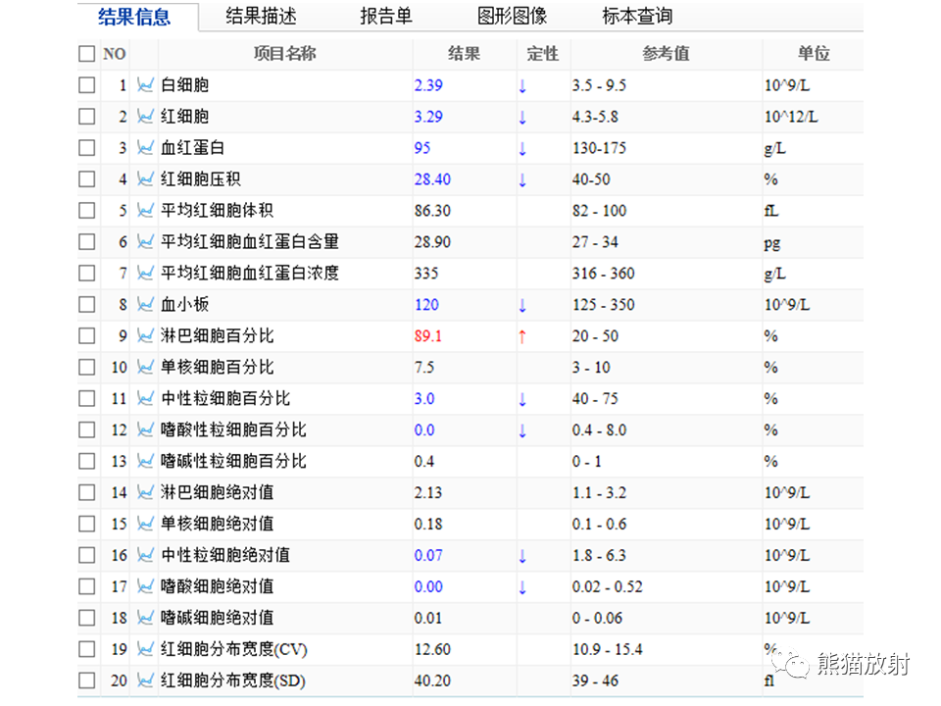
Task: Switch to the 结果描述 tab
Action: click(261, 17)
